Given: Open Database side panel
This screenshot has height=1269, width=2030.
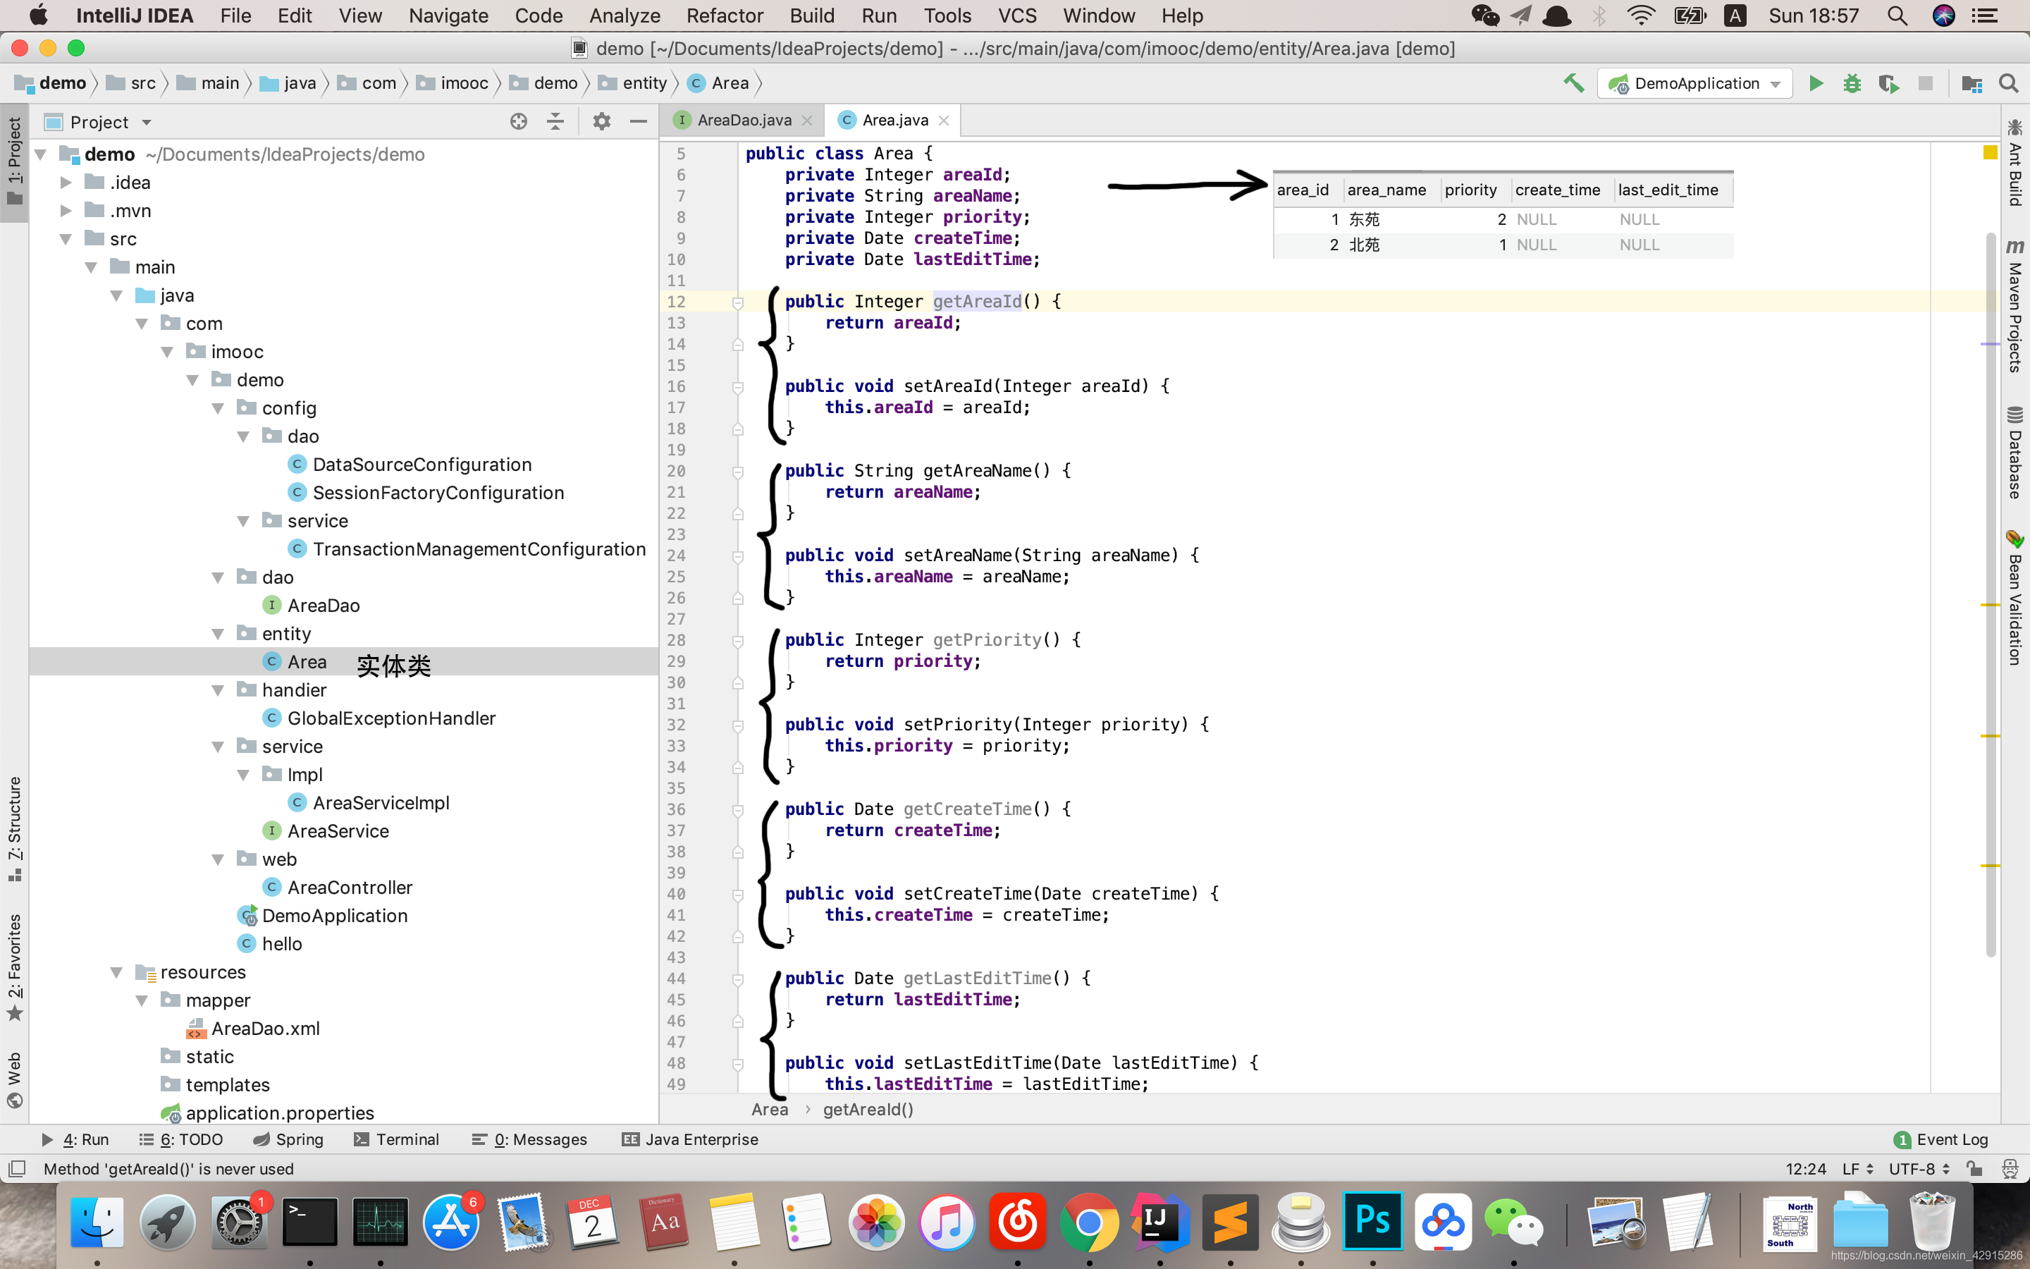Looking at the screenshot, I should (x=2015, y=453).
